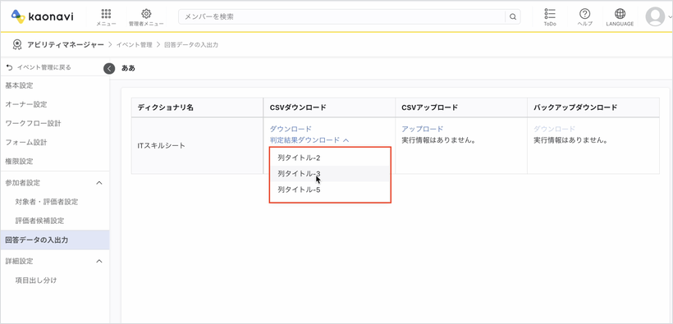673x324 pixels.
Task: Click the search magnifier icon
Action: pyautogui.click(x=512, y=17)
